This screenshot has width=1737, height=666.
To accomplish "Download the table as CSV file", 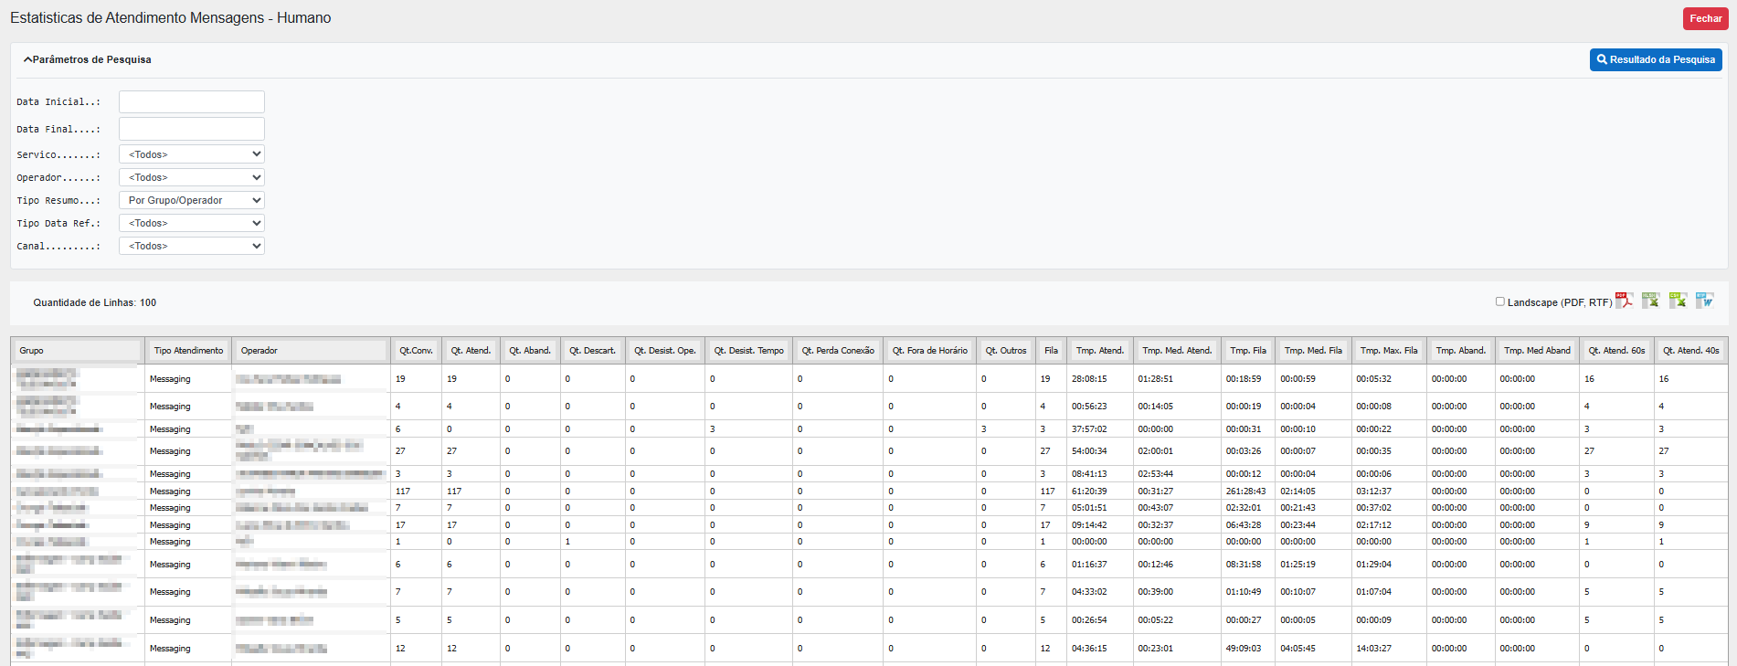I will pos(1678,301).
